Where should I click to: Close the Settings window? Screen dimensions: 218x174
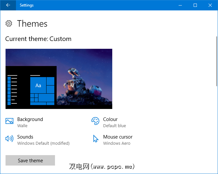tap(210, 5)
